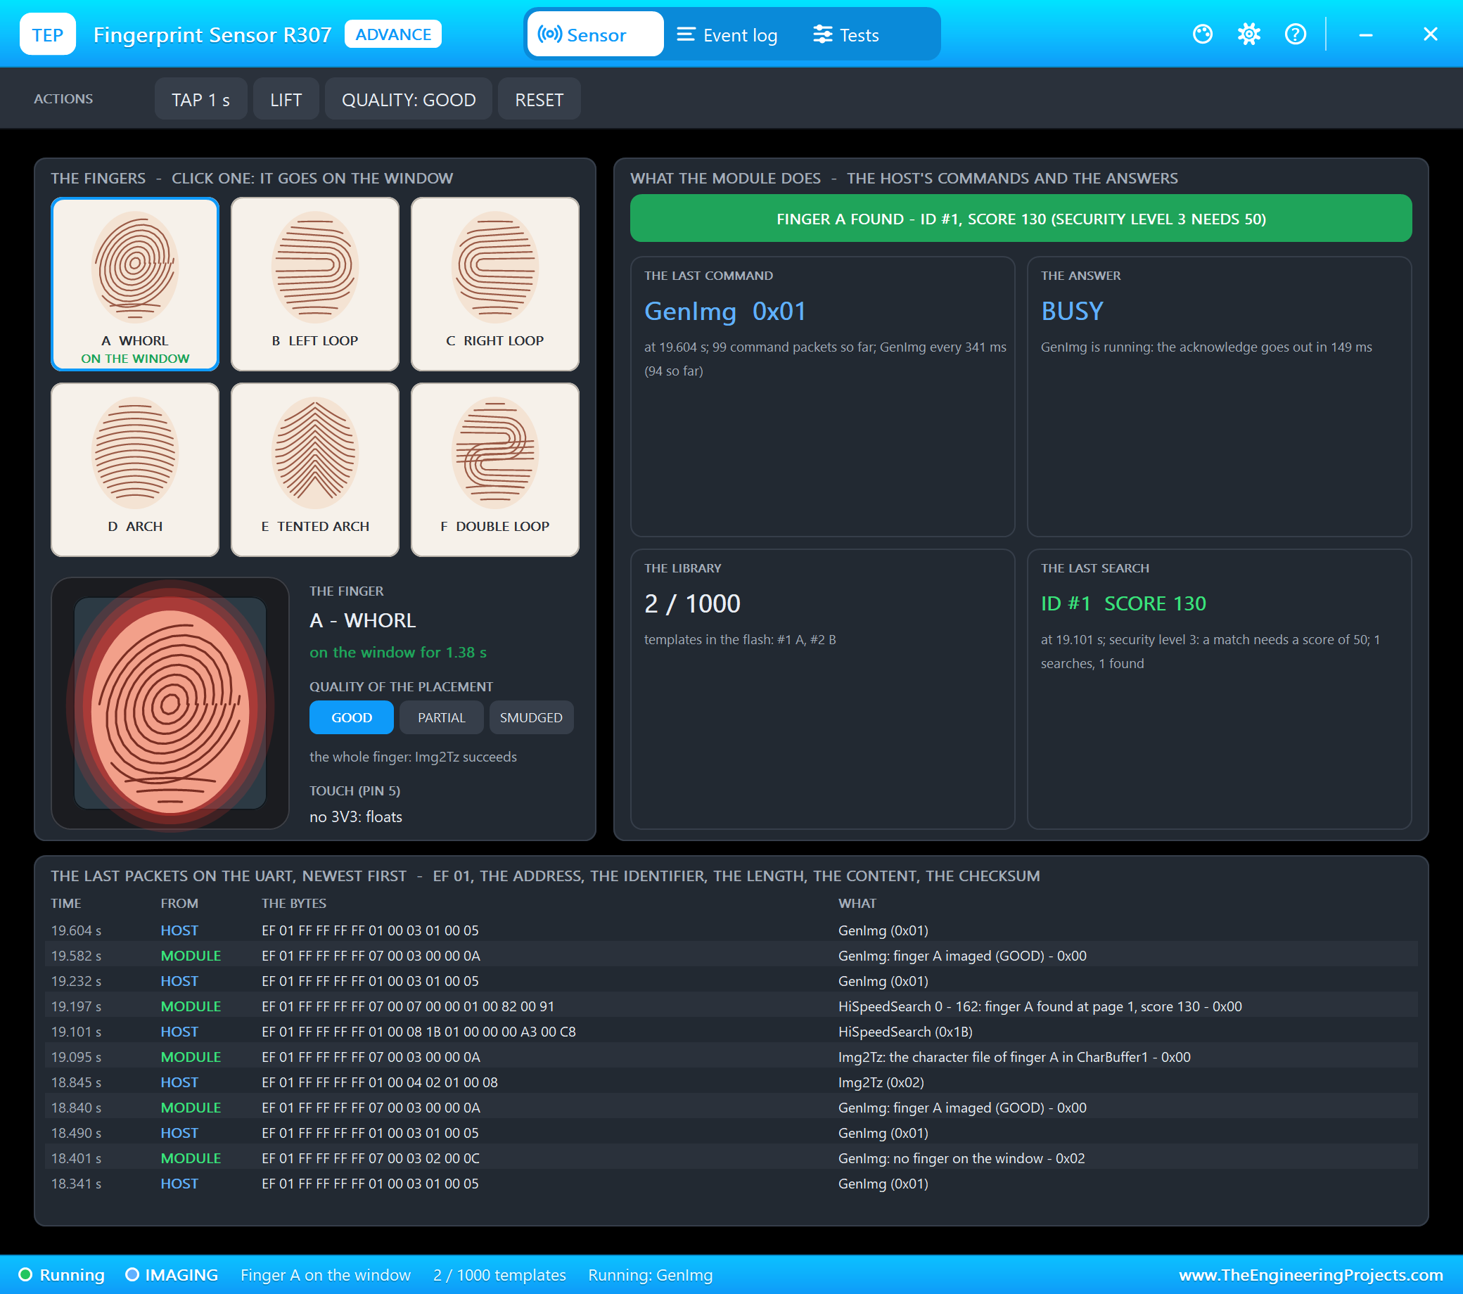The height and width of the screenshot is (1294, 1463).
Task: Select packet row at 19.582 s
Action: click(731, 956)
